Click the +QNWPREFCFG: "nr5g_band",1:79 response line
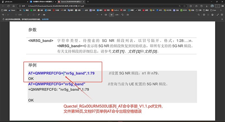Image resolution: width=225 pixels, height=122 pixels. point(59,90)
